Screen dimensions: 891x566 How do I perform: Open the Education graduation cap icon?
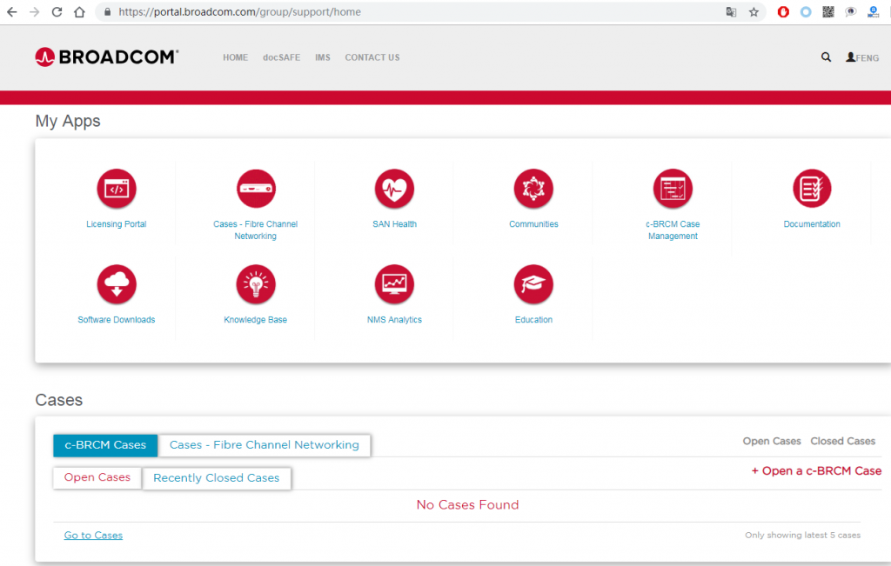click(533, 283)
